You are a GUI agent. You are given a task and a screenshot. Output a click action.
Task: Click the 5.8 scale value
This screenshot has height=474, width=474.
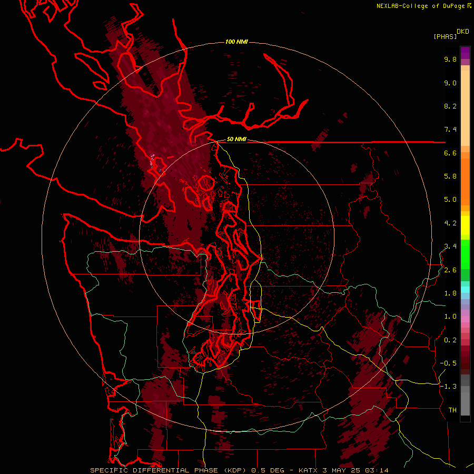[450, 176]
